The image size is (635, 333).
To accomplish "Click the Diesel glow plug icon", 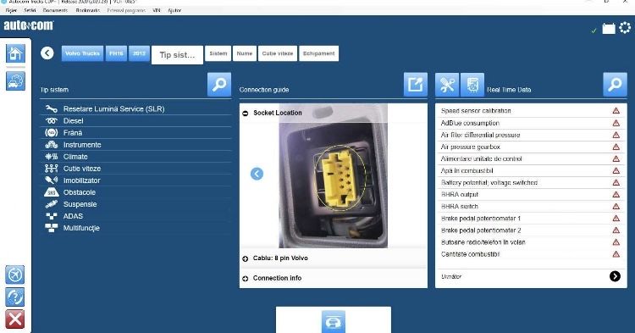I will (51, 120).
